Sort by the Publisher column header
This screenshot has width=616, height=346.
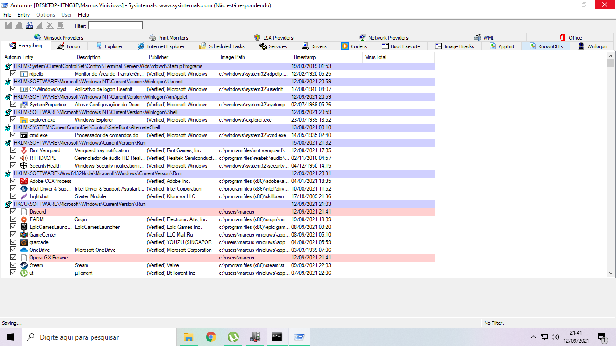pos(182,57)
